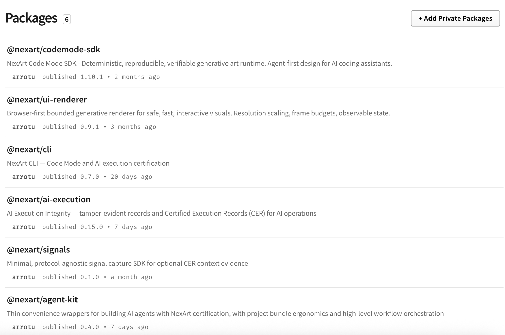Open arrotu profile under @nexart/ai-execution
Image resolution: width=505 pixels, height=335 pixels.
click(x=23, y=227)
